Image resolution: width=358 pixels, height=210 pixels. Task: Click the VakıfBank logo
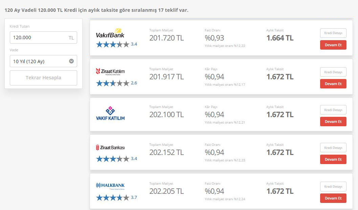click(x=110, y=33)
